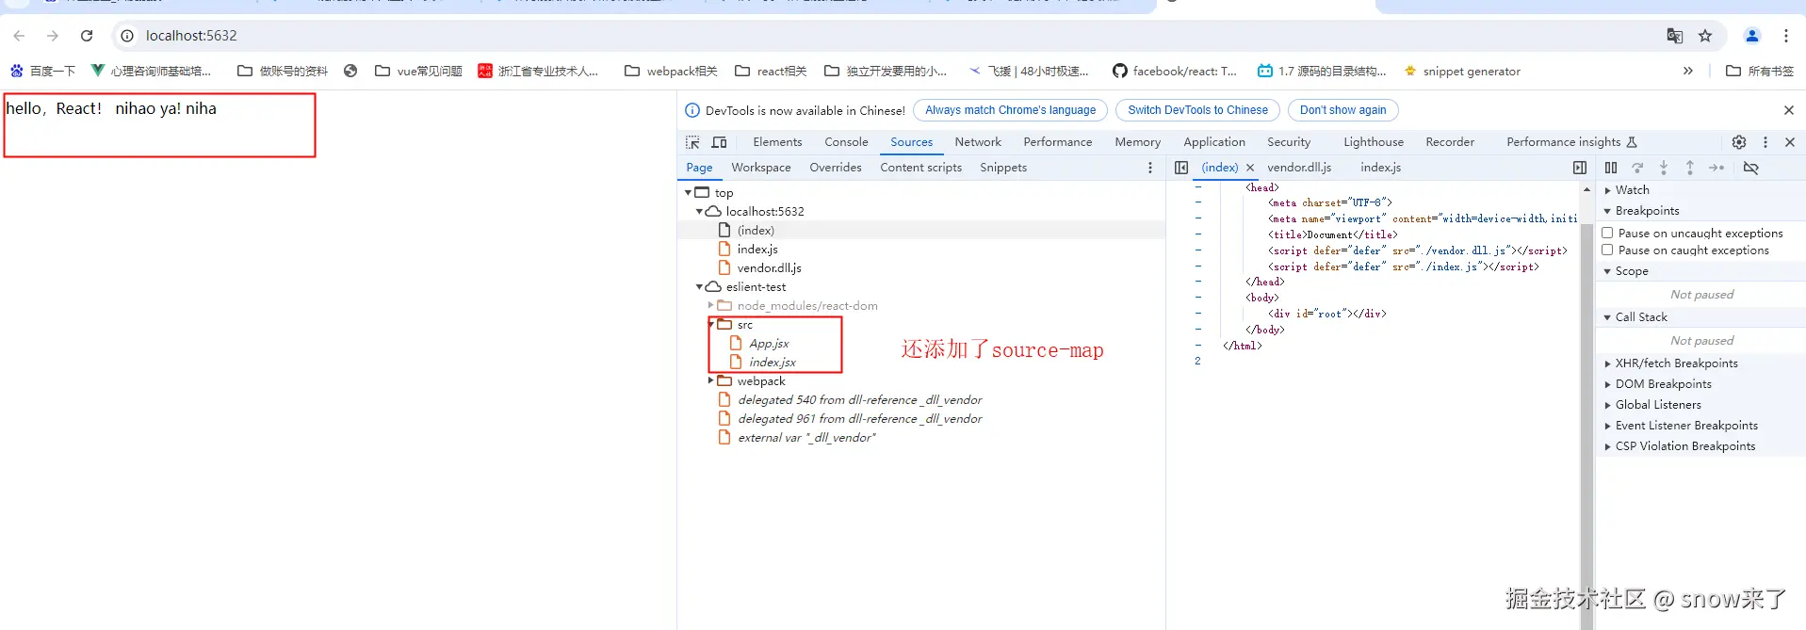
Task: Open the Chrome profile avatar
Action: point(1752,36)
